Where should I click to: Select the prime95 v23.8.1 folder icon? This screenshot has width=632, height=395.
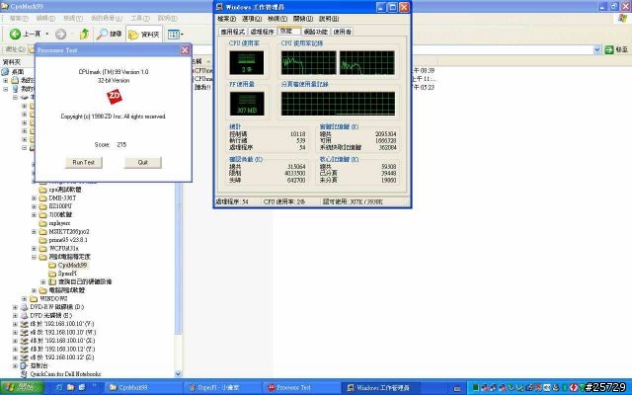42,240
